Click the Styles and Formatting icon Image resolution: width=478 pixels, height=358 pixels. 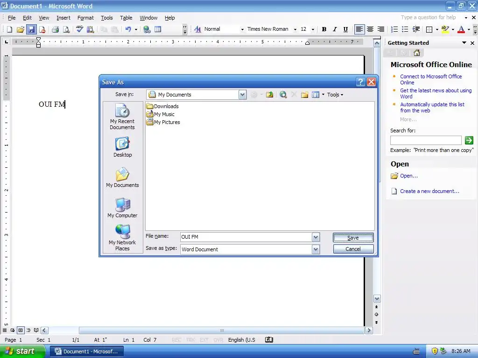197,29
